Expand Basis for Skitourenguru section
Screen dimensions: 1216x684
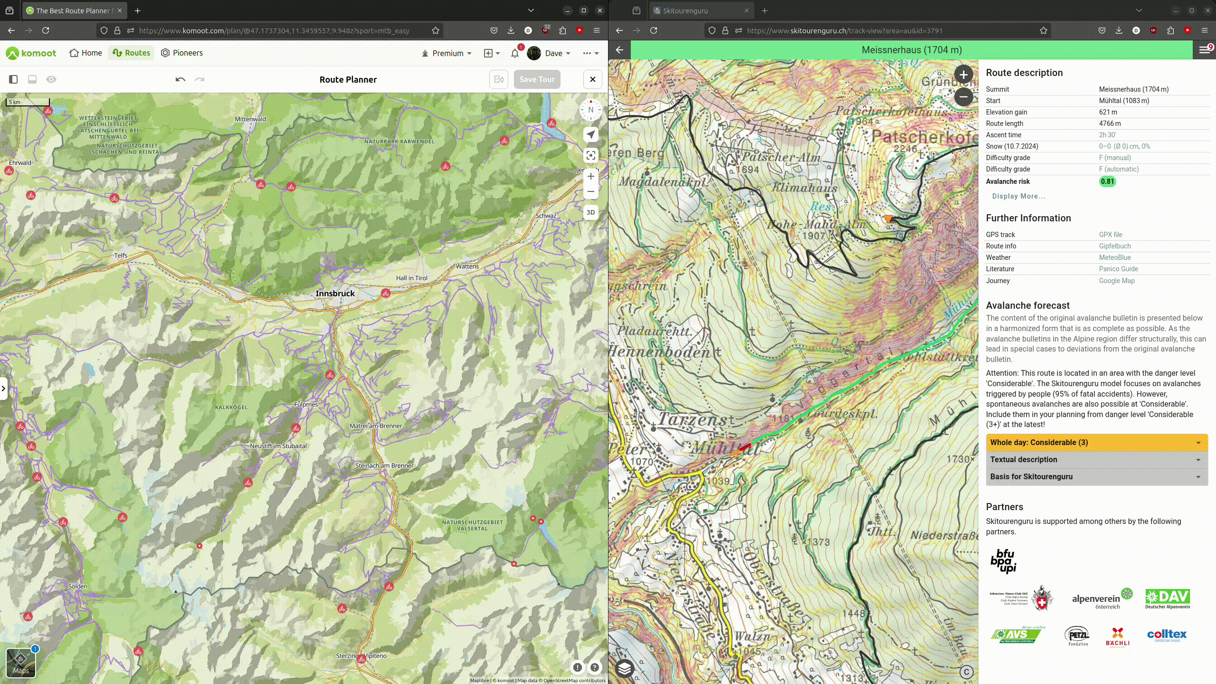point(1097,476)
